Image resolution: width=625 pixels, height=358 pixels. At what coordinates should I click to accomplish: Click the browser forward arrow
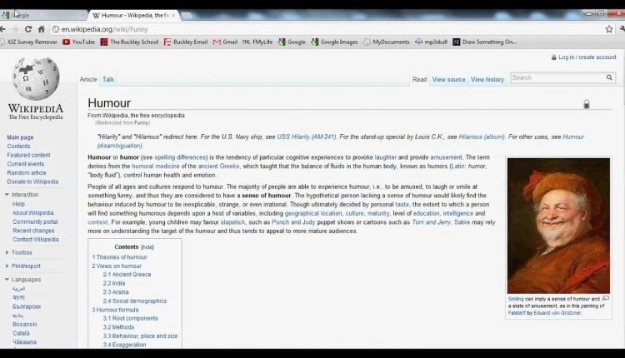tap(15, 29)
